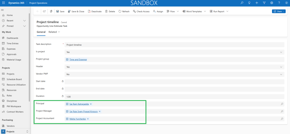Remove the Project Manager value
The width and height of the screenshot is (290, 134).
tap(100, 111)
